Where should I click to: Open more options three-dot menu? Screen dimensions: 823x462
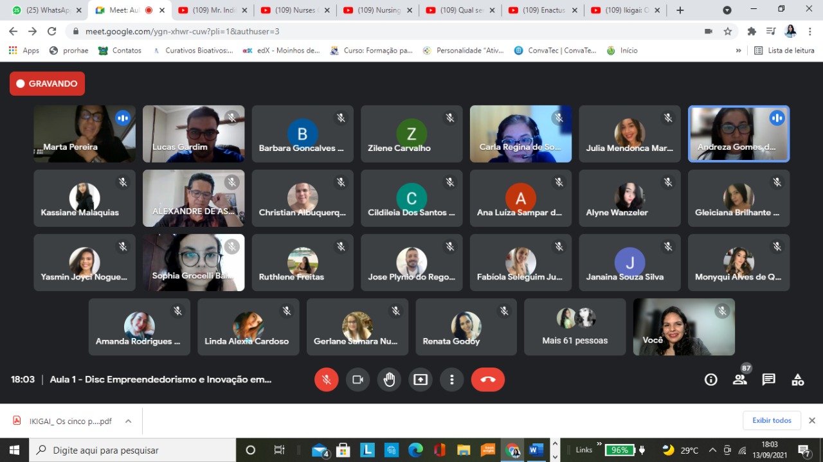point(452,380)
